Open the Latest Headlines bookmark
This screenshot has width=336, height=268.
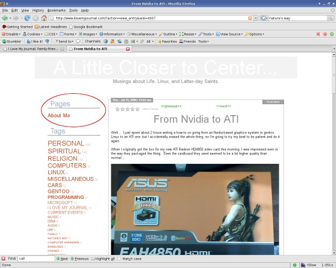pos(51,27)
